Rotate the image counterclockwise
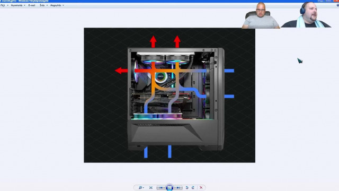 pyautogui.click(x=187, y=187)
